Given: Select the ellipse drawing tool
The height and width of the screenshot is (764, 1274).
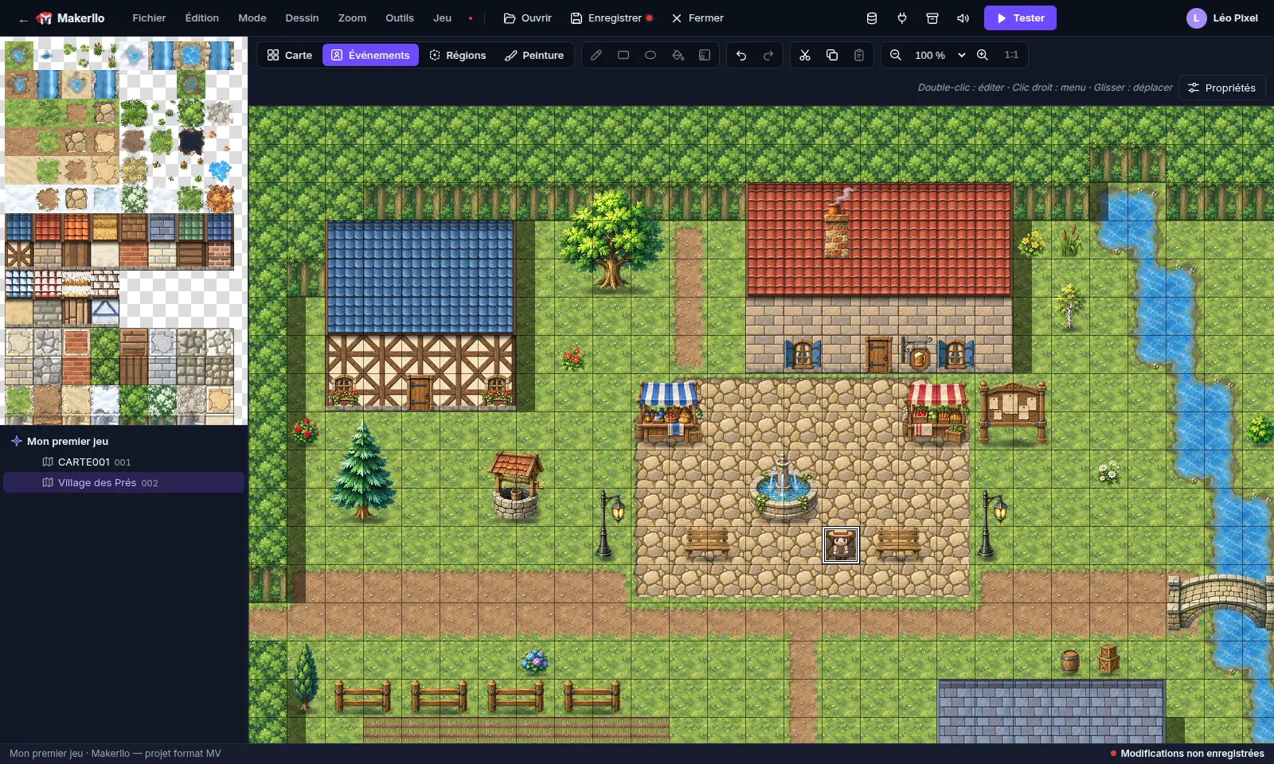Looking at the screenshot, I should click(x=651, y=55).
